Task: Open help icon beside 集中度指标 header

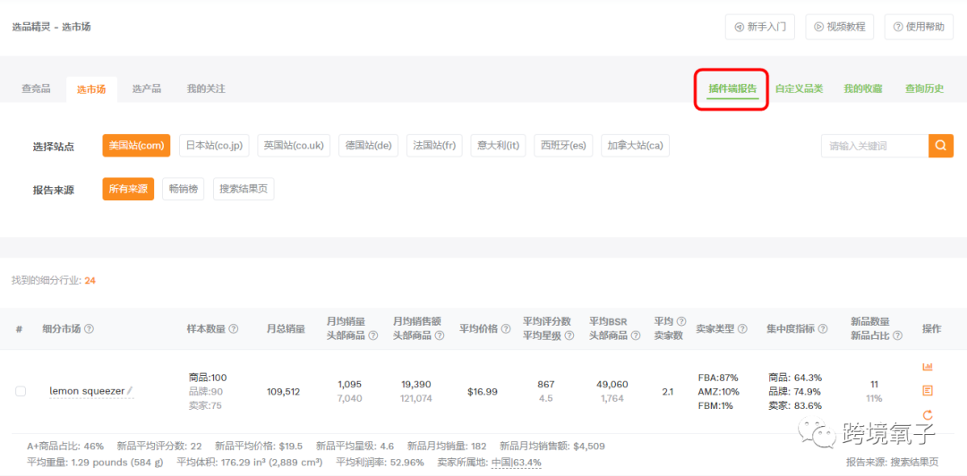Action: 823,329
